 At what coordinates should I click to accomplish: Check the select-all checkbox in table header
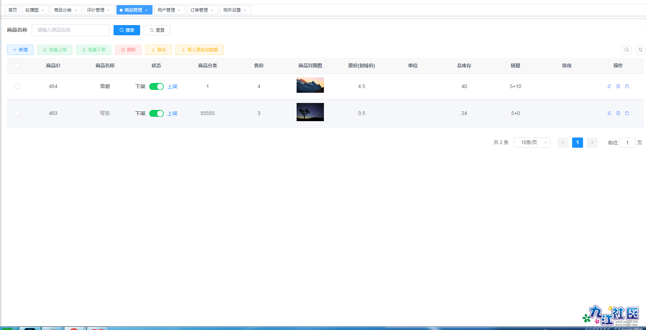[x=17, y=65]
